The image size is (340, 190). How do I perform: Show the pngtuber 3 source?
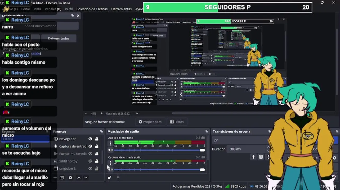[90, 168]
